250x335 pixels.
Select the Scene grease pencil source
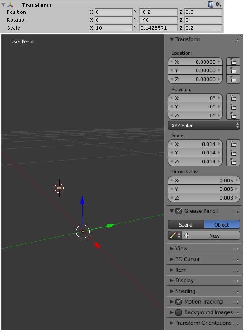click(x=186, y=225)
